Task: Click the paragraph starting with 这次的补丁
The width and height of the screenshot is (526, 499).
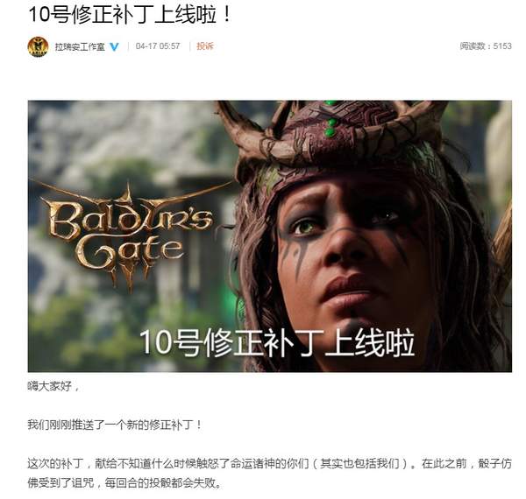Action: coord(270,474)
